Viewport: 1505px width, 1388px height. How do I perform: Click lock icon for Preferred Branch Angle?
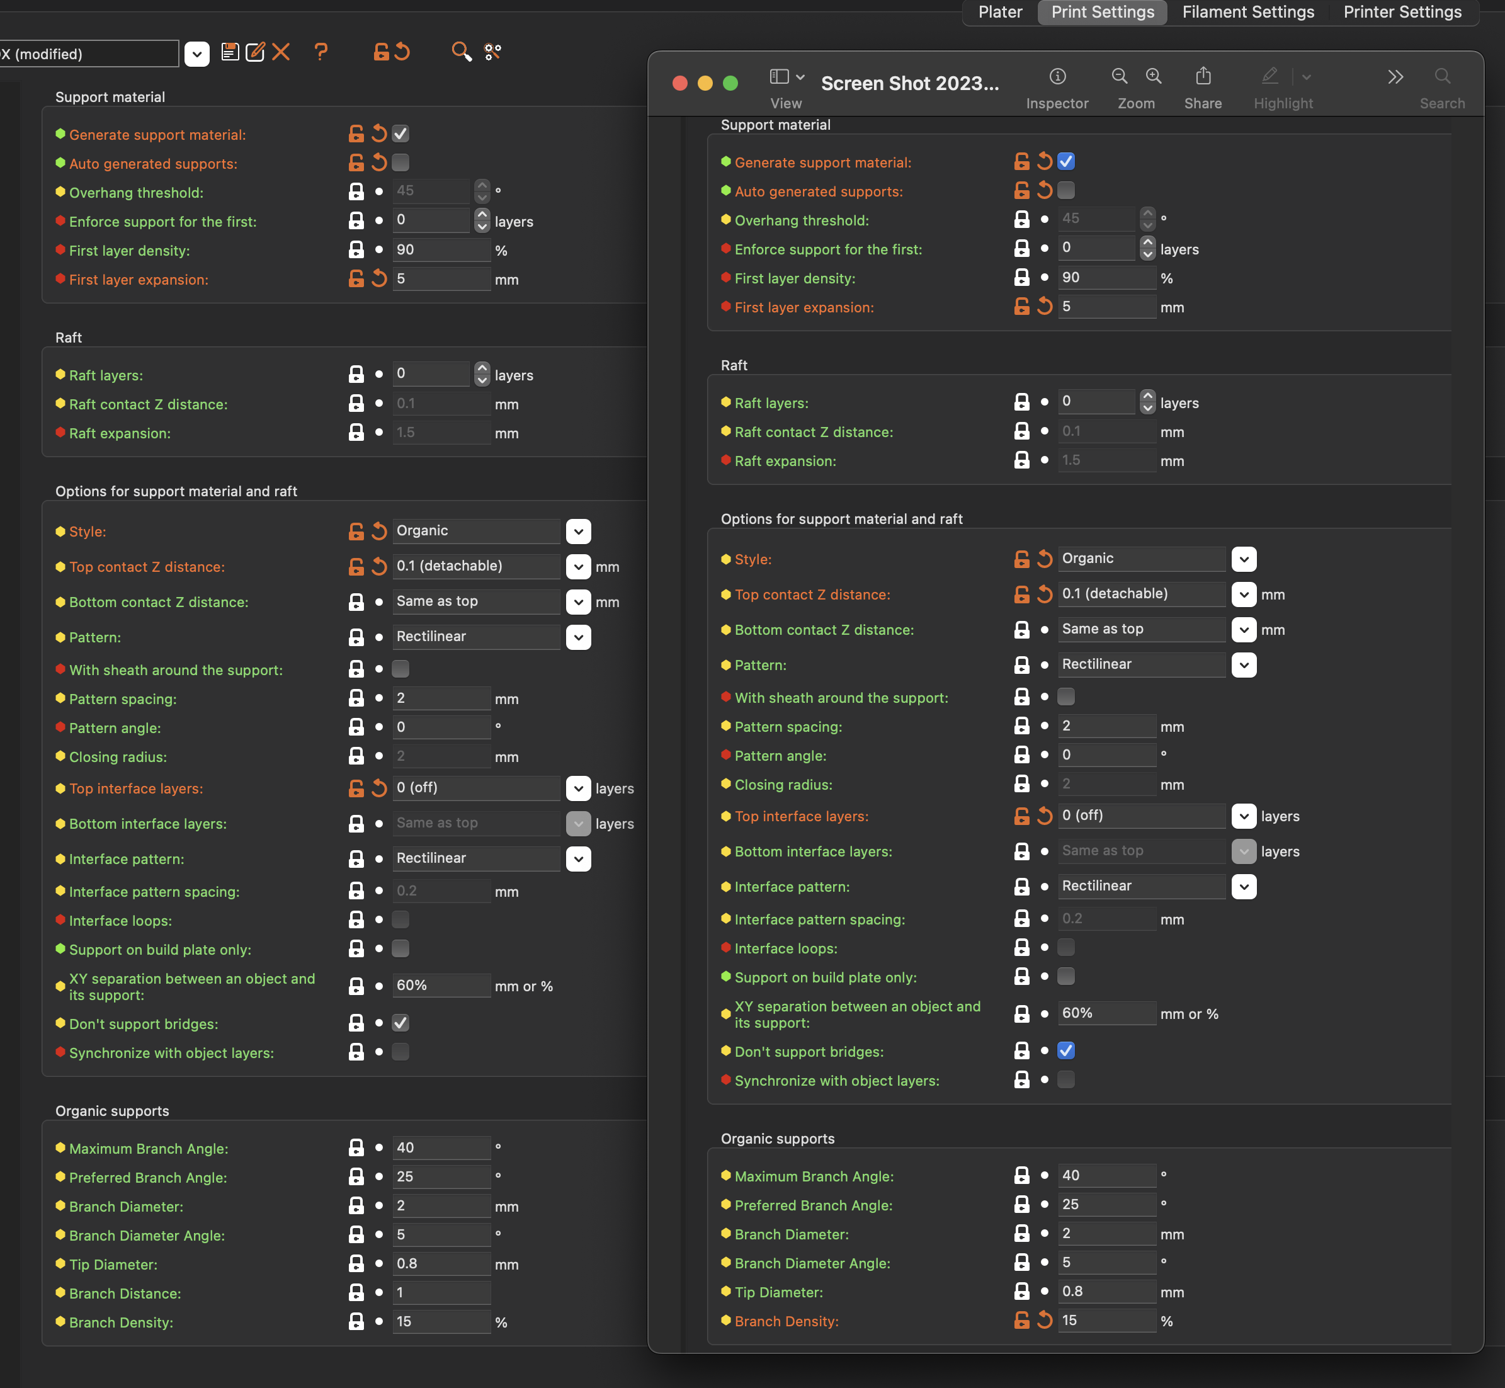point(356,1177)
